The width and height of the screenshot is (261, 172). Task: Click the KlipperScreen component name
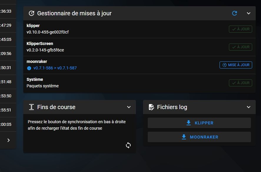coord(40,44)
